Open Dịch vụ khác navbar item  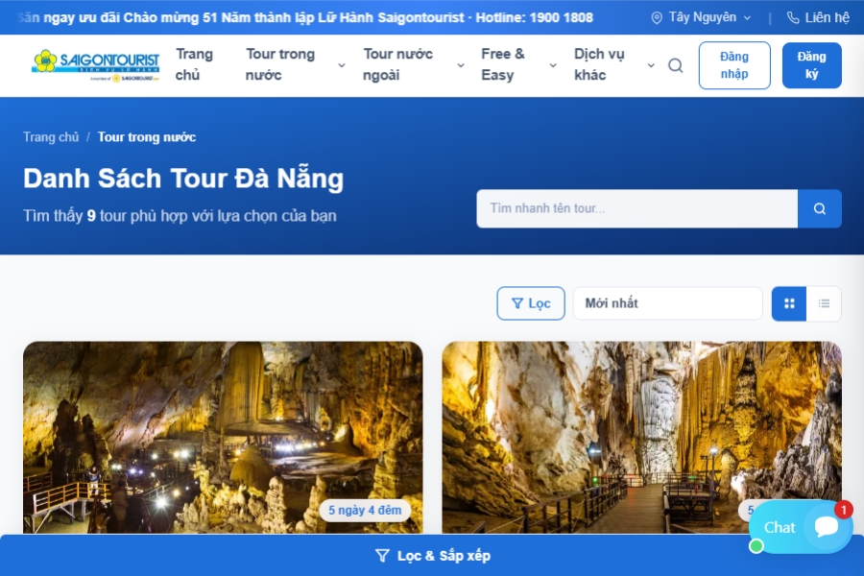click(x=599, y=64)
